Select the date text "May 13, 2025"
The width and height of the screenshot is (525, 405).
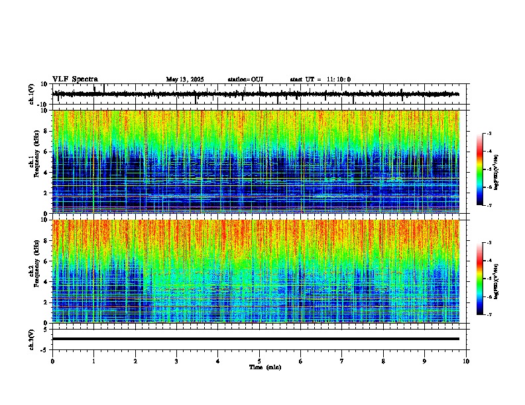(185, 79)
